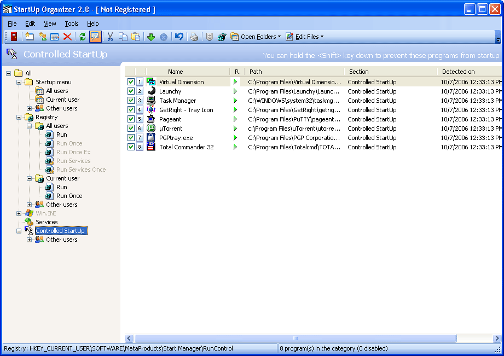504x356 pixels.
Task: Sort list by Section column header
Action: 390,72
